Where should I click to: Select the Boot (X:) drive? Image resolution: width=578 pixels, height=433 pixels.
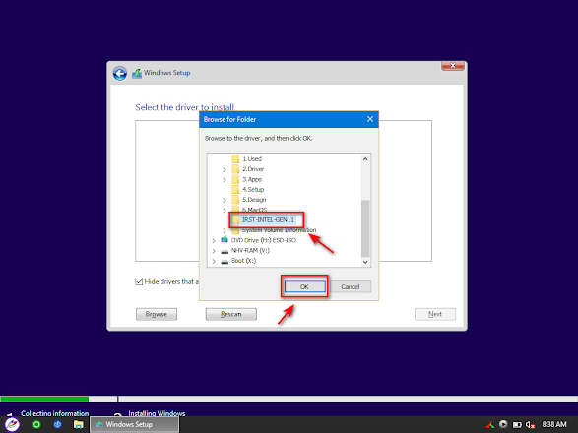tap(243, 261)
